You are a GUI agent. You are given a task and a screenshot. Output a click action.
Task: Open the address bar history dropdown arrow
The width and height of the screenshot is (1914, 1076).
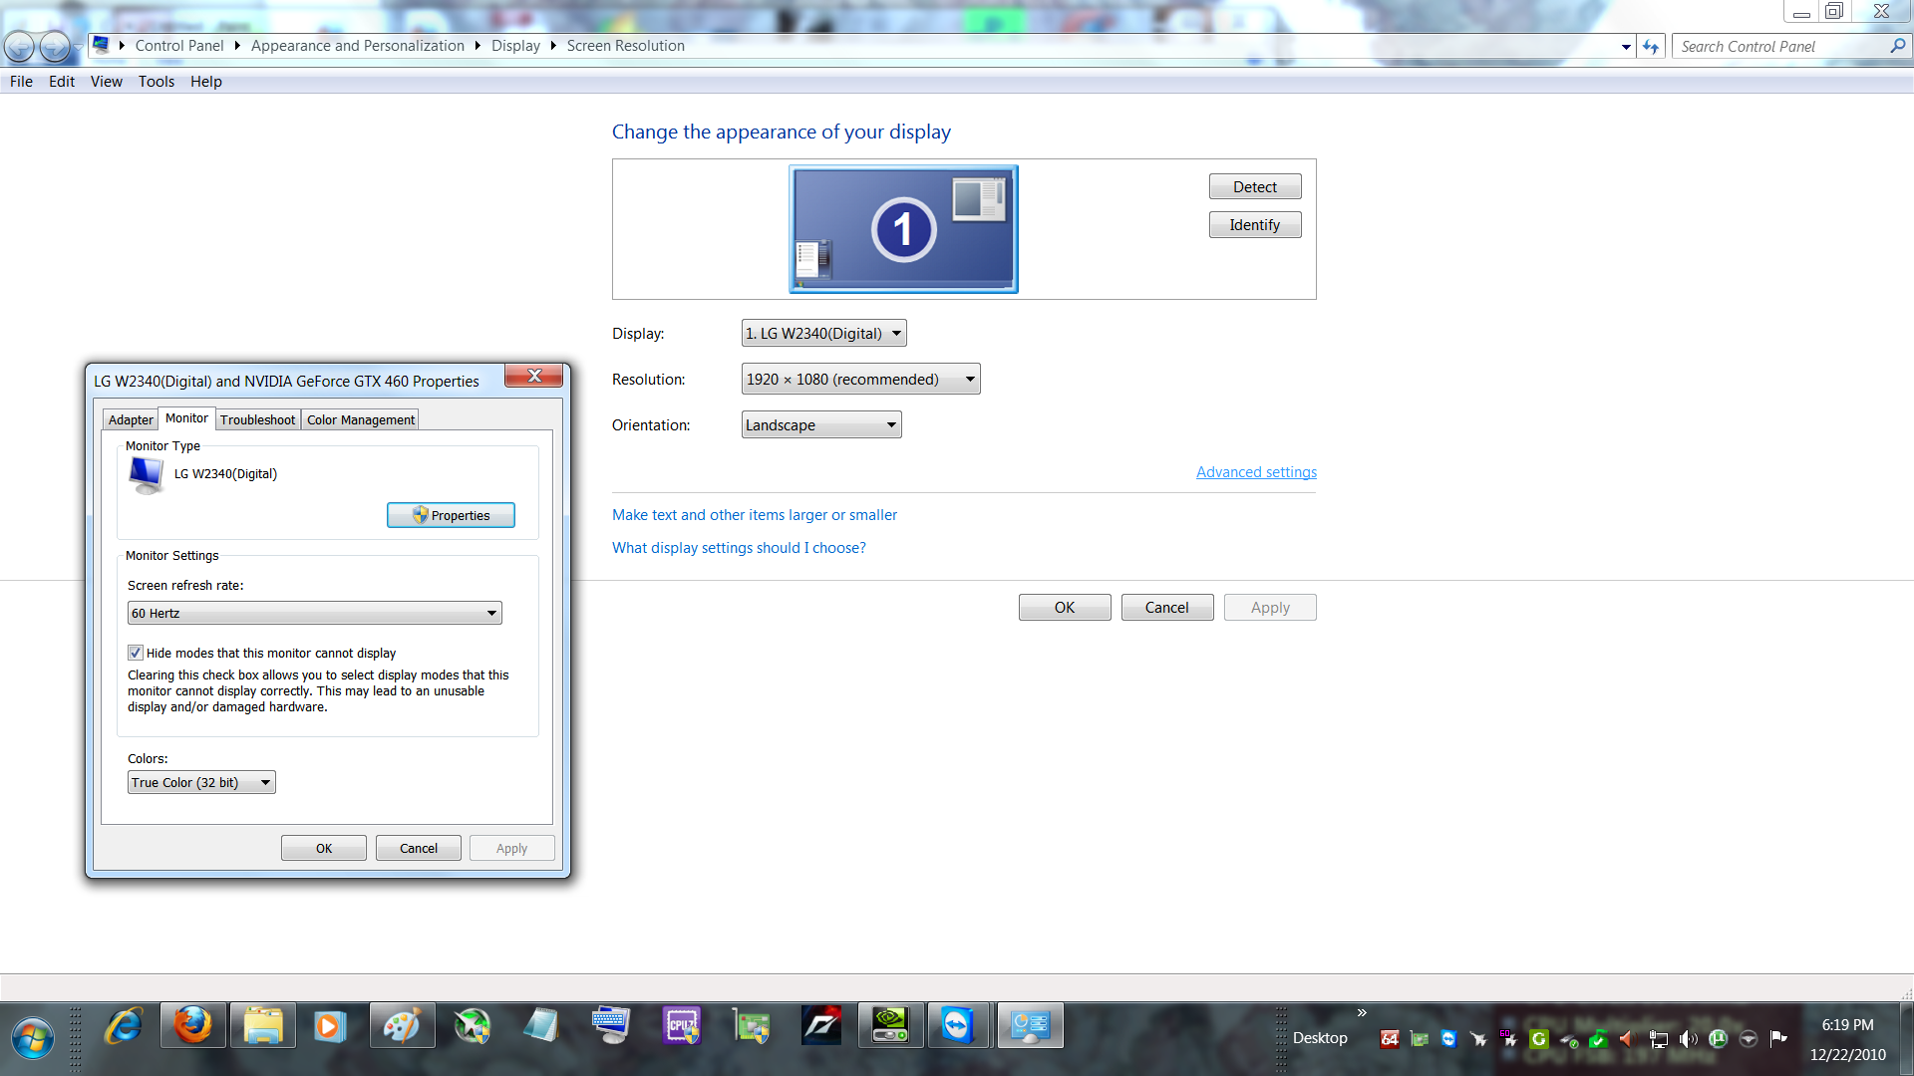click(x=1626, y=47)
